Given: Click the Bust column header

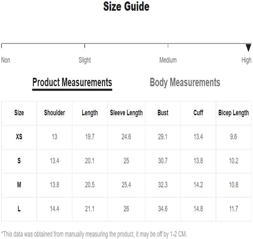Looking at the screenshot, I should (163, 112).
